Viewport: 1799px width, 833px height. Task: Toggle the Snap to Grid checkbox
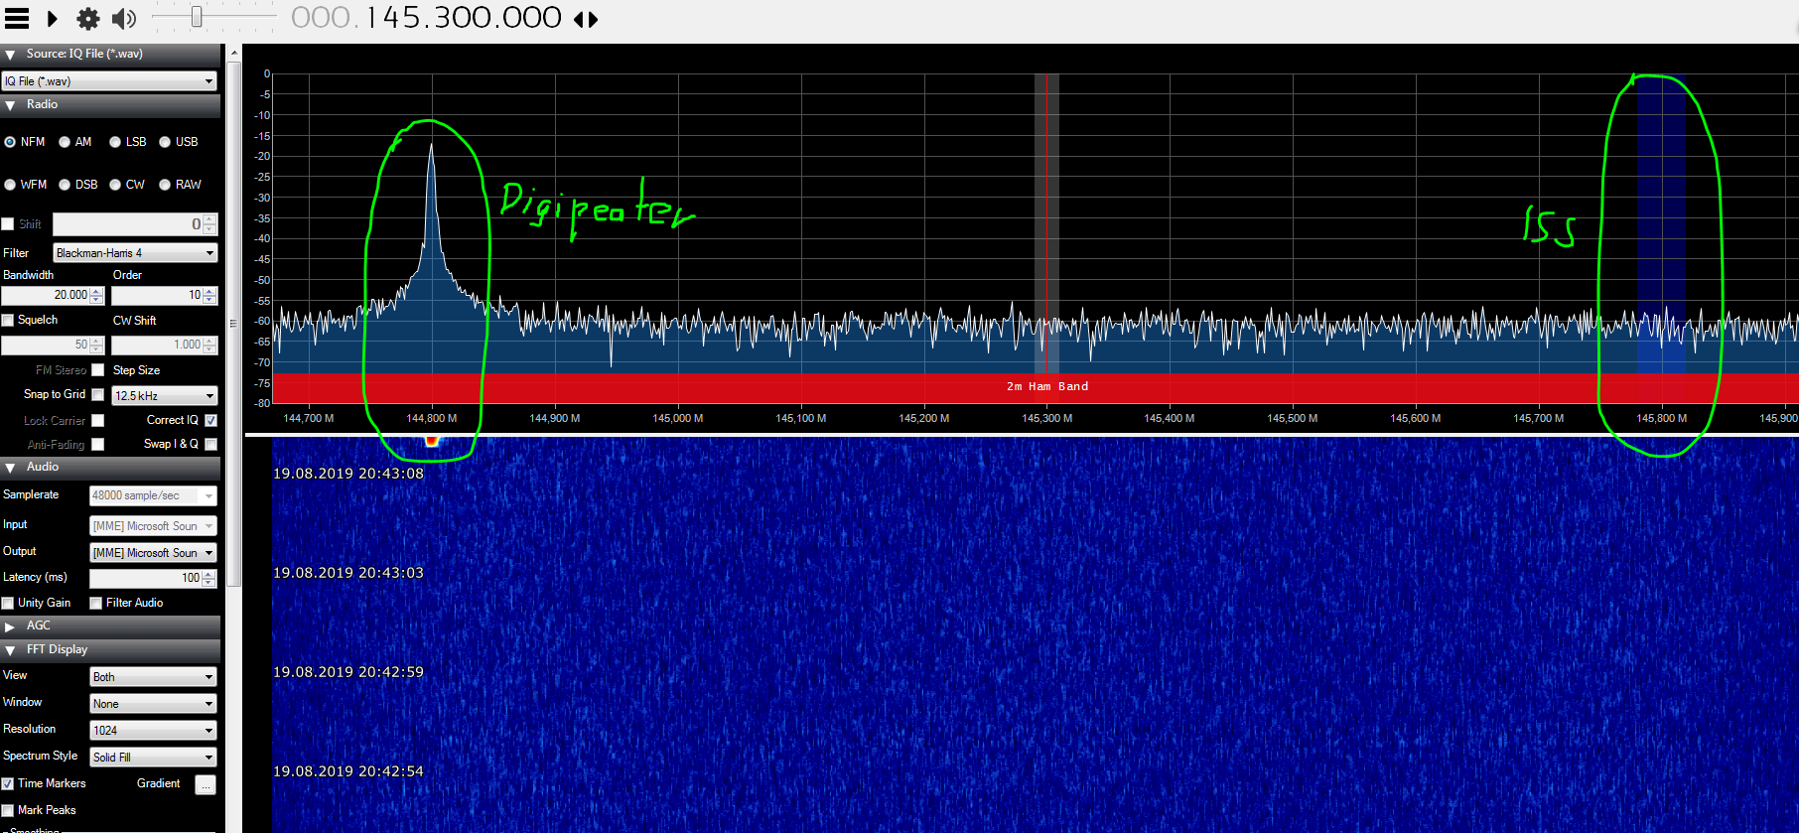click(x=97, y=394)
